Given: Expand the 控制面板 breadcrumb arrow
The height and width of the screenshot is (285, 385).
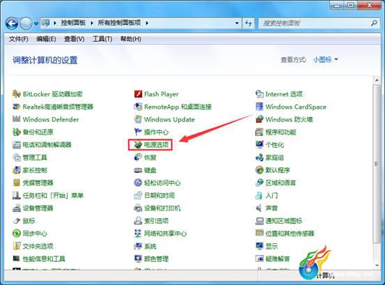Looking at the screenshot, I should 92,23.
